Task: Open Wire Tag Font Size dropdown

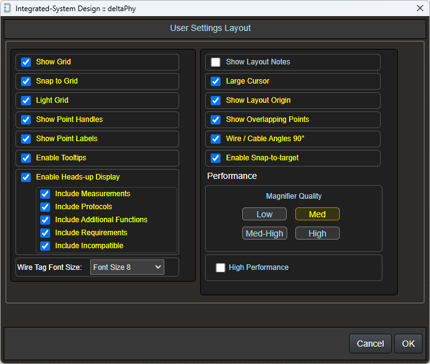Action: point(127,267)
